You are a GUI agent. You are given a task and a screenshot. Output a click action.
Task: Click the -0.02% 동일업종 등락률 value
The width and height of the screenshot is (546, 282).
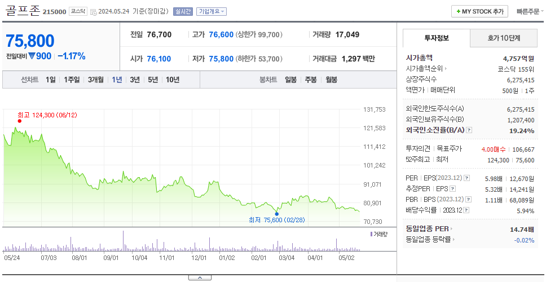click(x=524, y=240)
